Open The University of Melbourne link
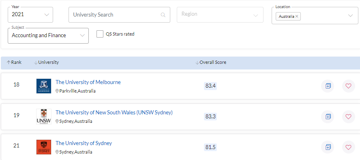 [x=88, y=82]
